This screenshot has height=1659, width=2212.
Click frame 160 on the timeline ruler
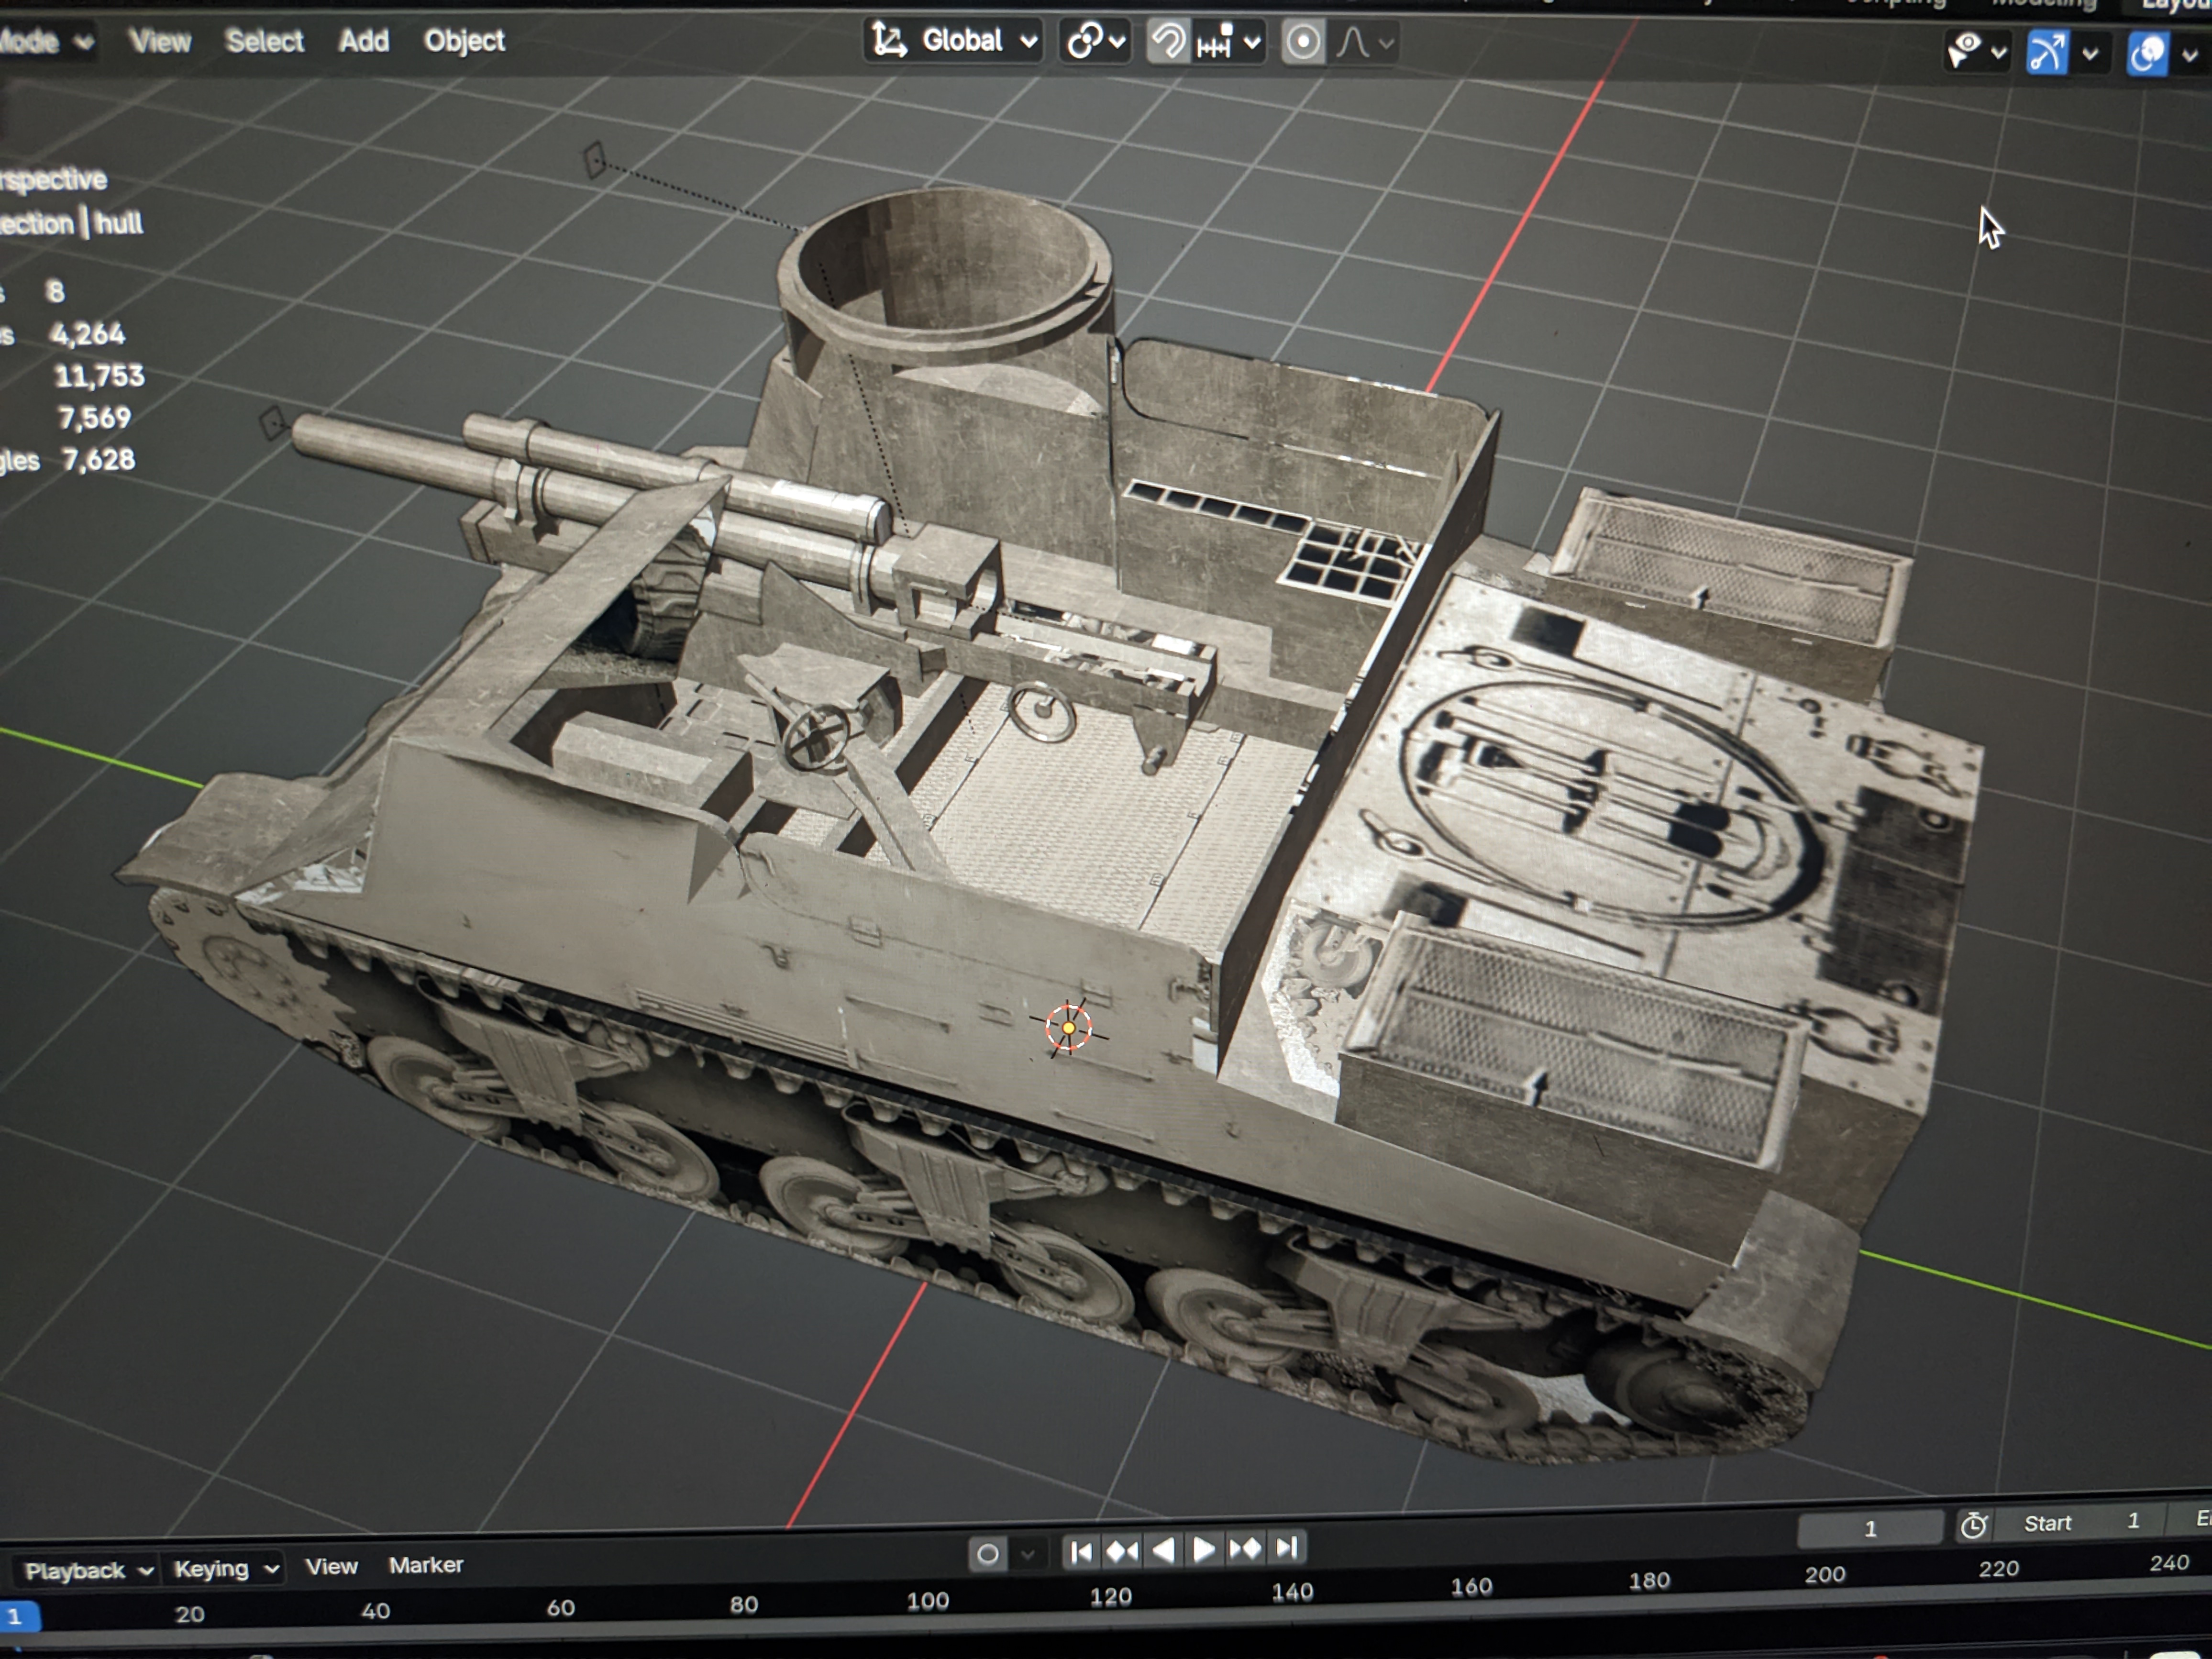[x=1472, y=1587]
